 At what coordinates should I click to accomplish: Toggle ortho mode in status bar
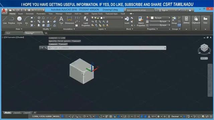[81, 116]
